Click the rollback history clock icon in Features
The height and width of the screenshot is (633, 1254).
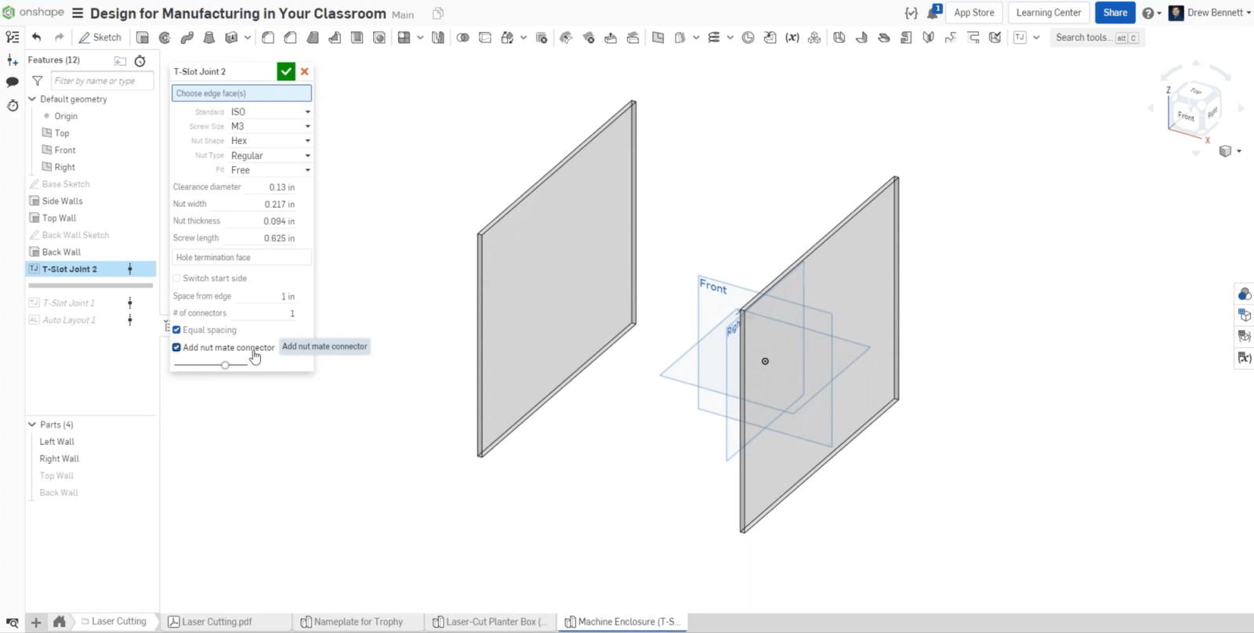[x=140, y=60]
